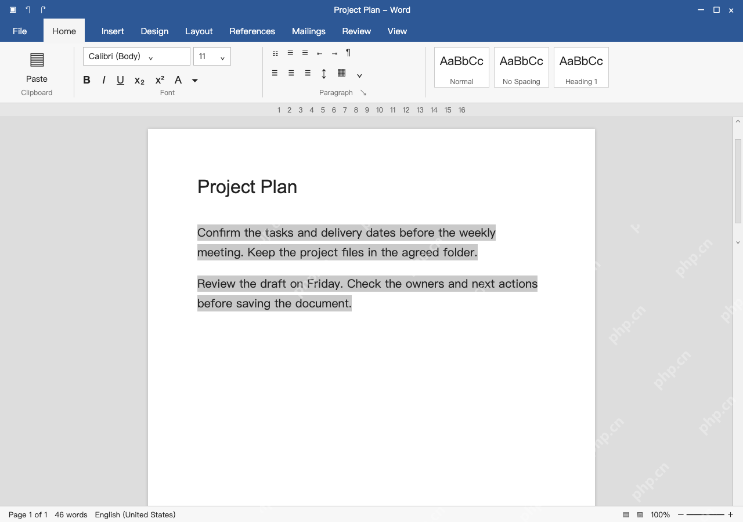The width and height of the screenshot is (743, 522).
Task: Increase the paragraph indent
Action: pyautogui.click(x=334, y=53)
